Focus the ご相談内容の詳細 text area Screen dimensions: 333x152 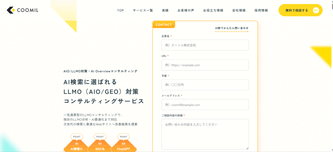pyautogui.click(x=205, y=134)
